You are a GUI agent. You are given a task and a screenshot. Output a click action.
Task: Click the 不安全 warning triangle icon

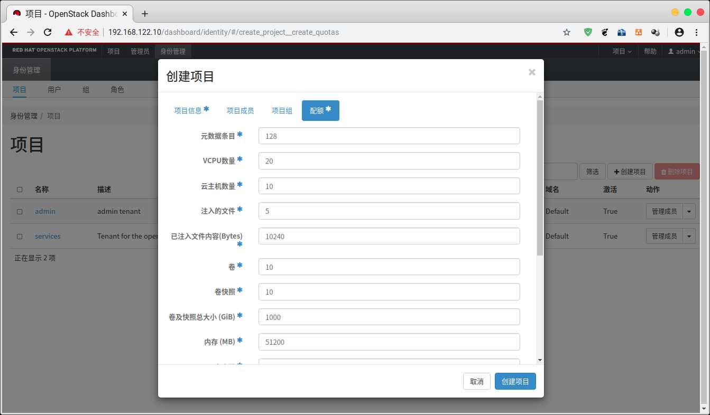click(x=69, y=32)
